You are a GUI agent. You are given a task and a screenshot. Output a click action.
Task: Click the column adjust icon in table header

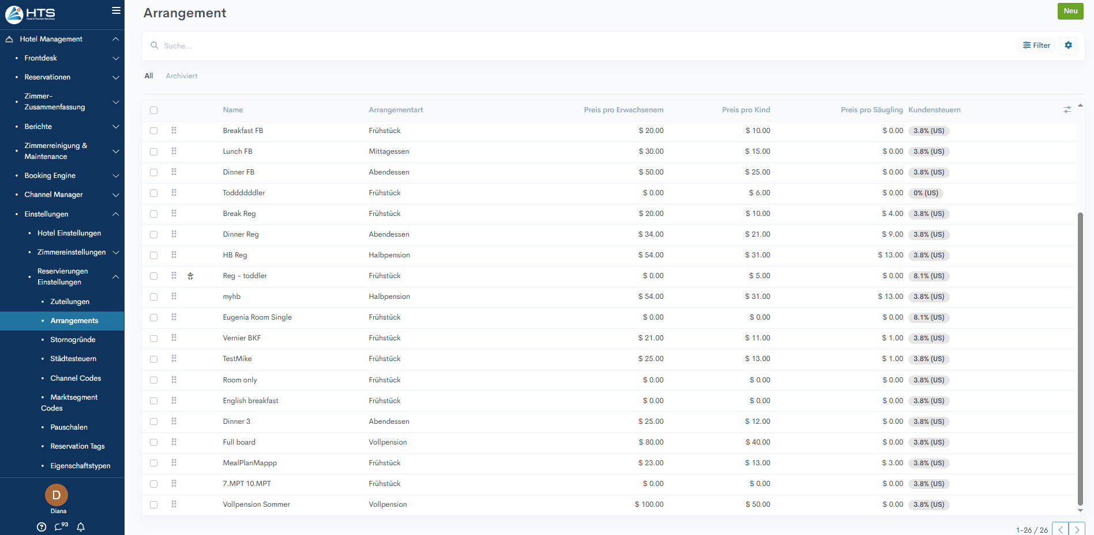coord(1067,109)
